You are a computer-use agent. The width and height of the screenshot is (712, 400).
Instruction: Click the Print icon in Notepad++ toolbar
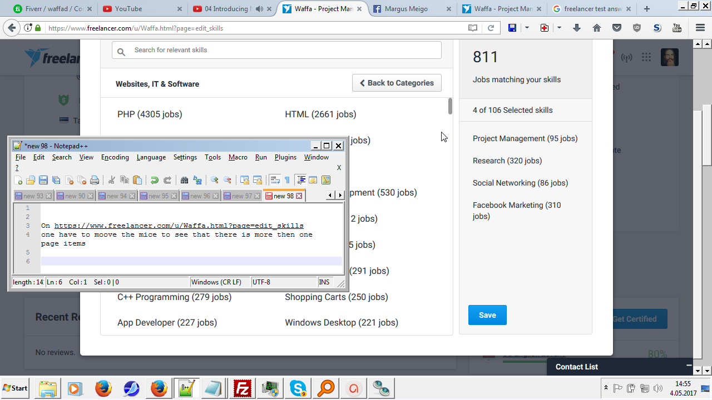click(x=95, y=180)
